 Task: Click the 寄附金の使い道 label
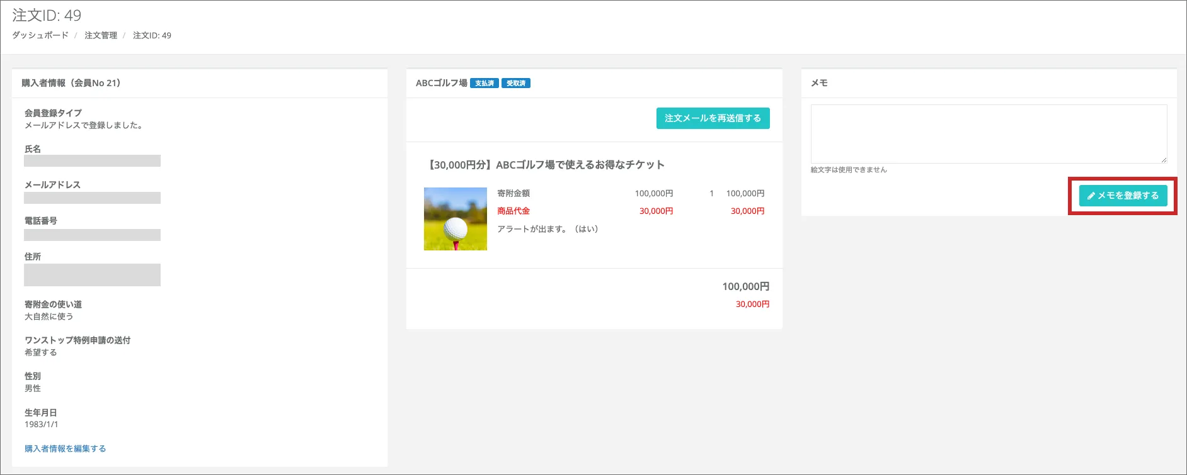pos(53,305)
